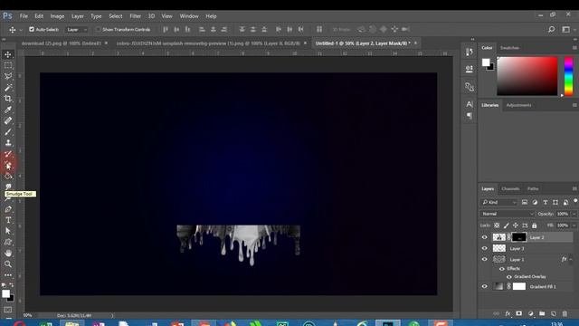Create a new fill or adjustment layer
Viewport: 579px width, 326px height.
click(x=531, y=313)
